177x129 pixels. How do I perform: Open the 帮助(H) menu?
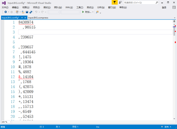click(x=123, y=7)
